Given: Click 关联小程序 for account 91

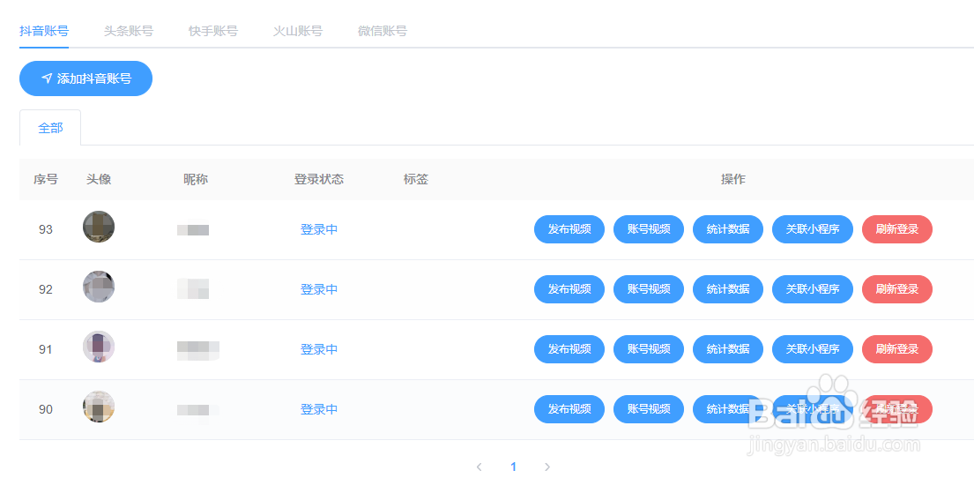Looking at the screenshot, I should [813, 349].
